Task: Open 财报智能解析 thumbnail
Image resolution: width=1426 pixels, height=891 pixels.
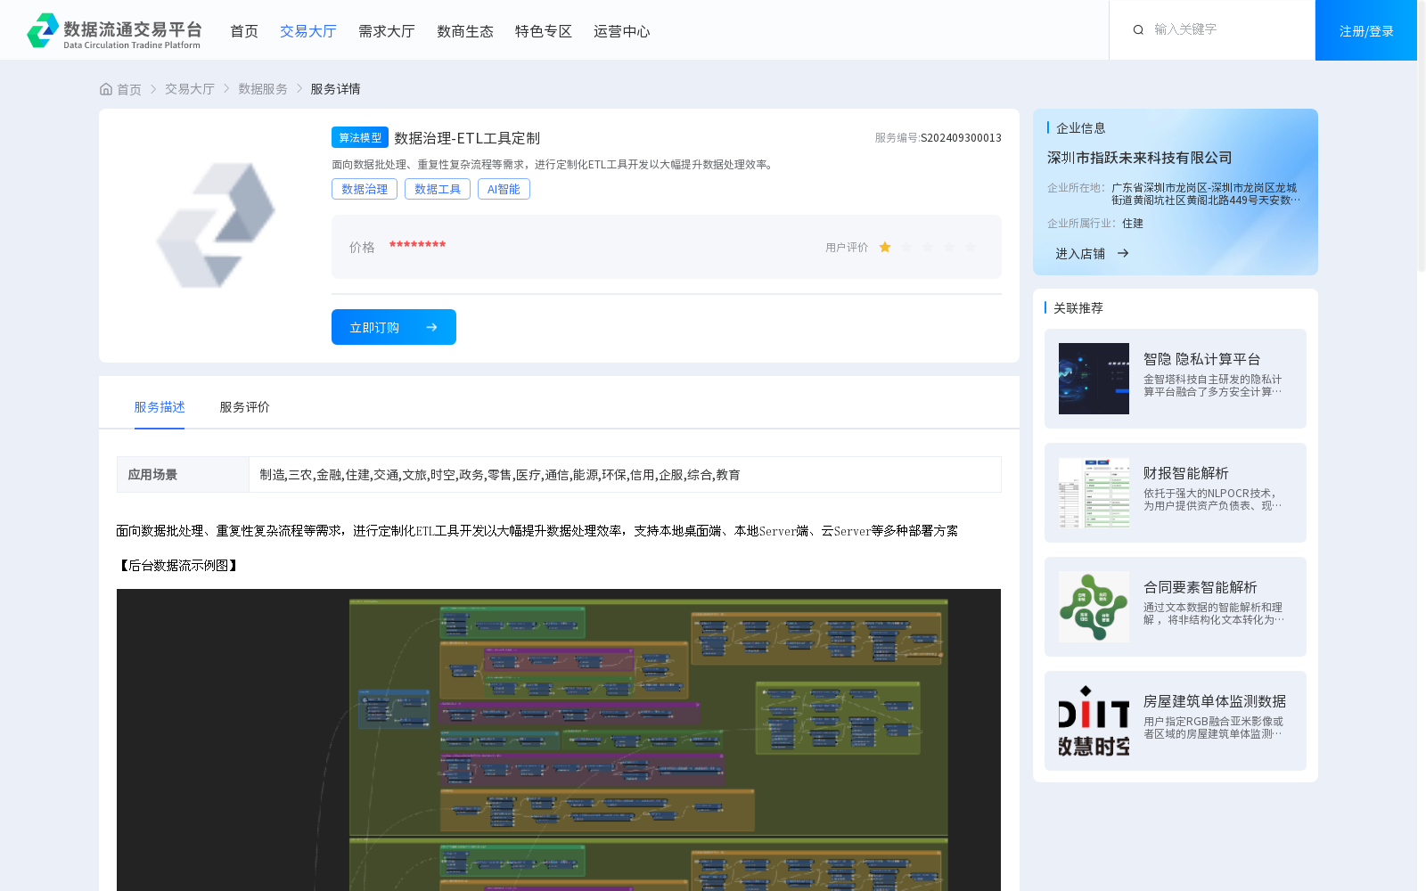Action: pyautogui.click(x=1094, y=493)
